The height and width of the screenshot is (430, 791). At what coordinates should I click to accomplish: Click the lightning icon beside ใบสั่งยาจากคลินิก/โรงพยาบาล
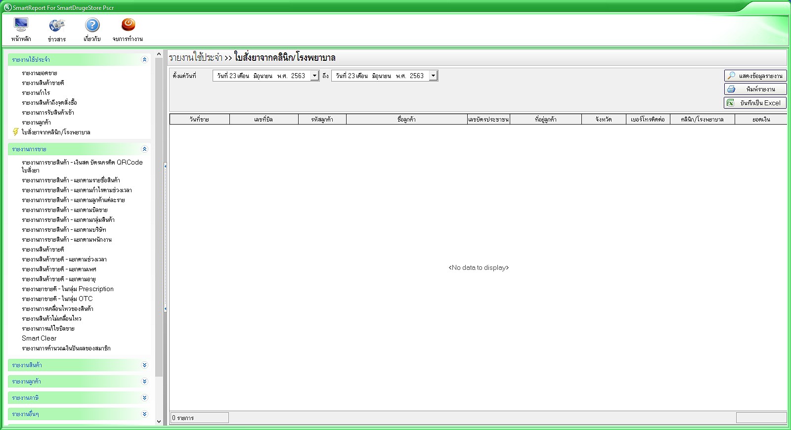click(16, 132)
